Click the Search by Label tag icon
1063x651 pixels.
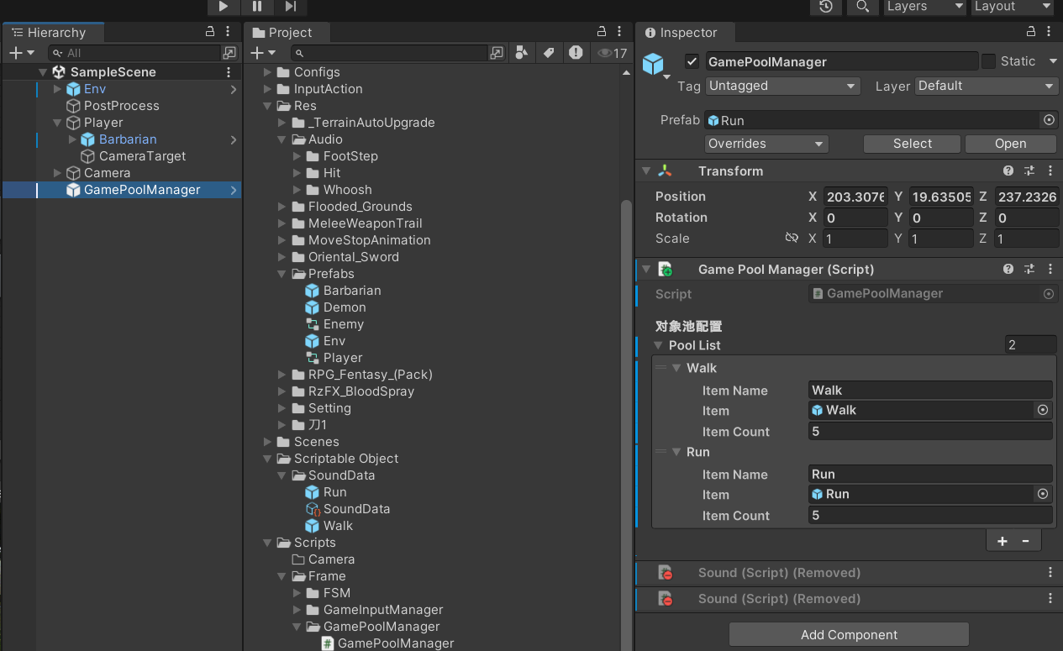pos(549,53)
